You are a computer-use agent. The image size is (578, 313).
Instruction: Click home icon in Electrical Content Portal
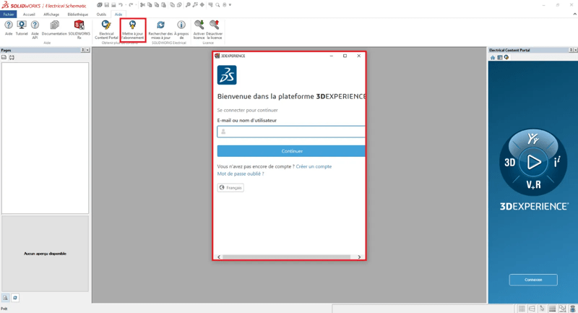[493, 57]
